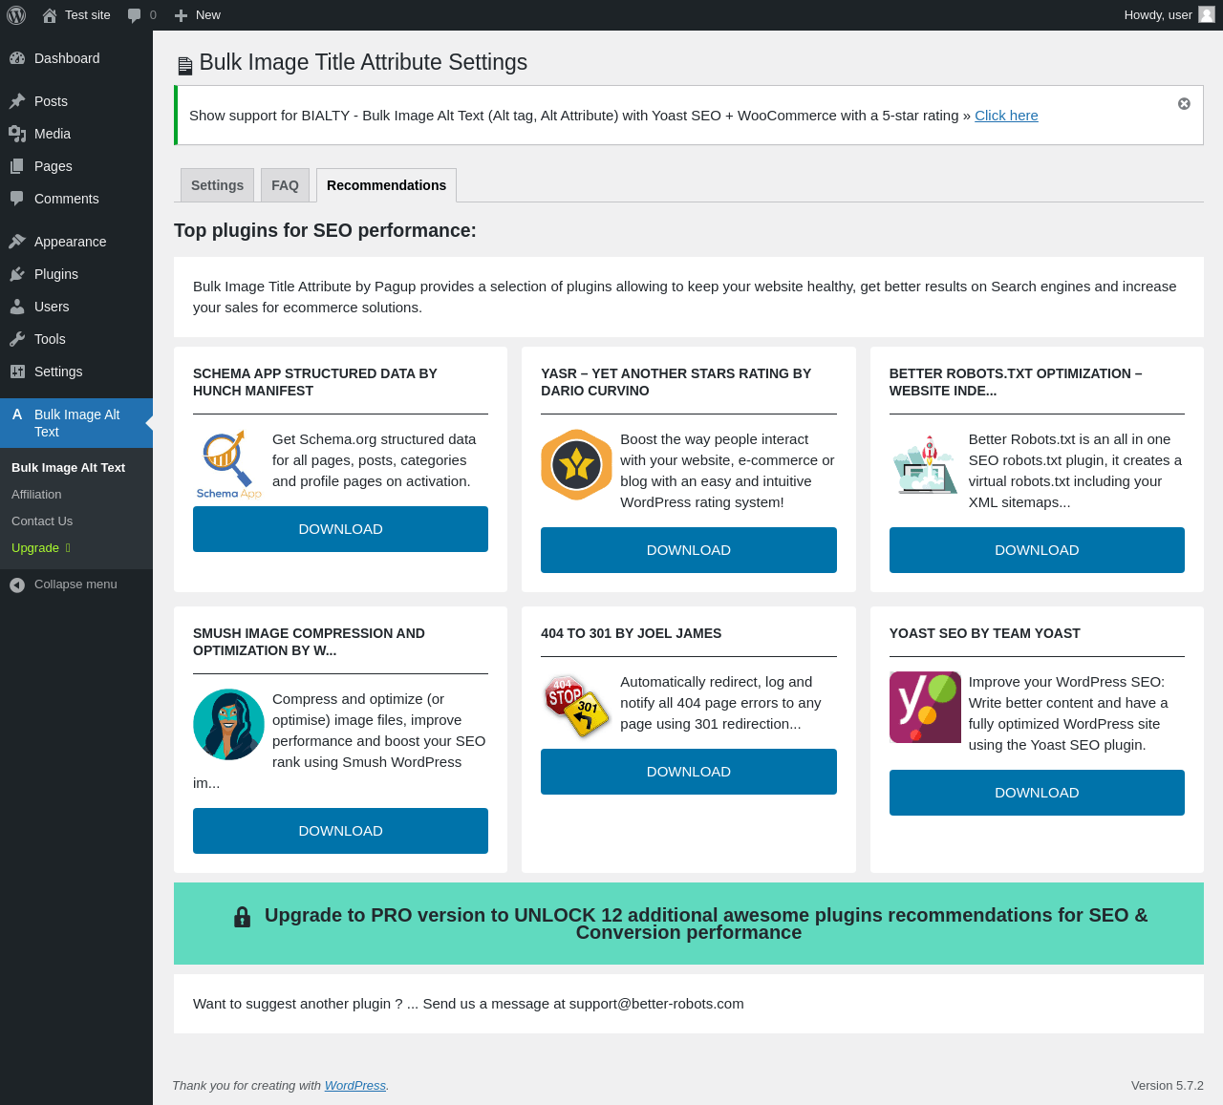Open Dashboard menu icon
The image size is (1223, 1105).
(x=17, y=58)
